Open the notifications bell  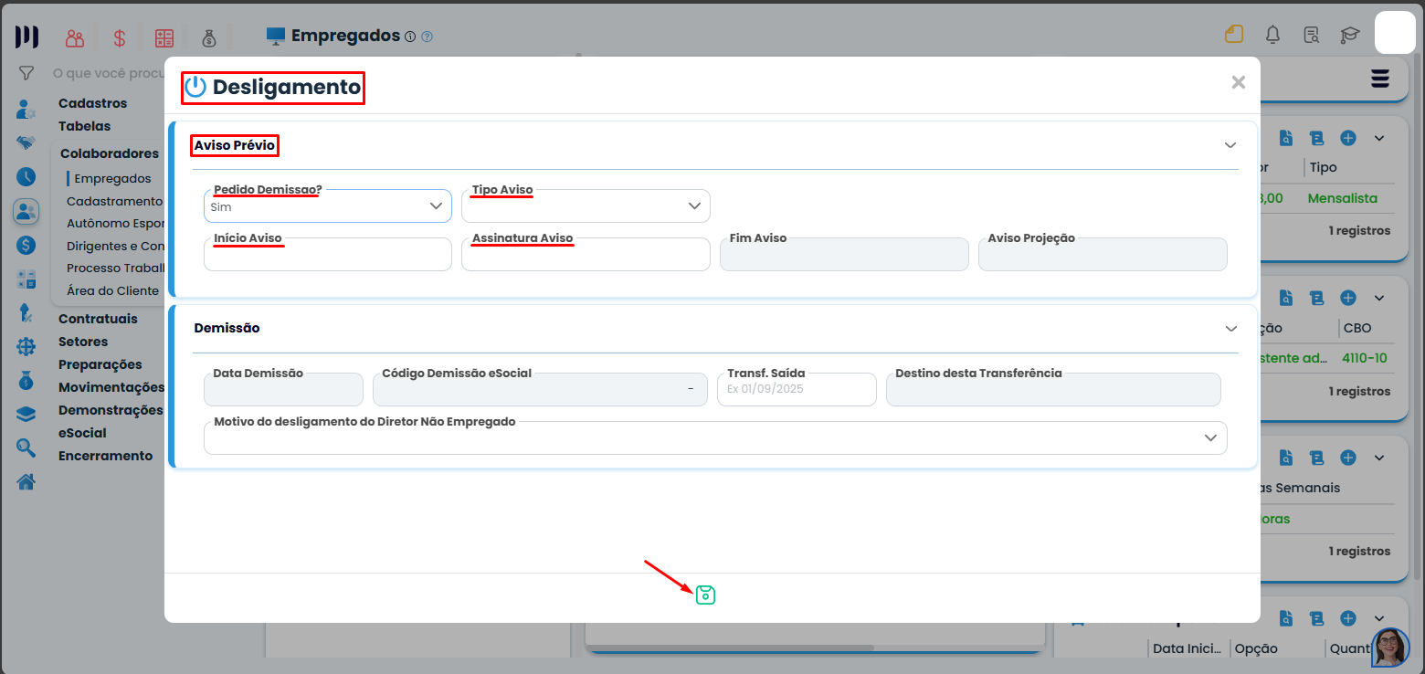point(1272,35)
